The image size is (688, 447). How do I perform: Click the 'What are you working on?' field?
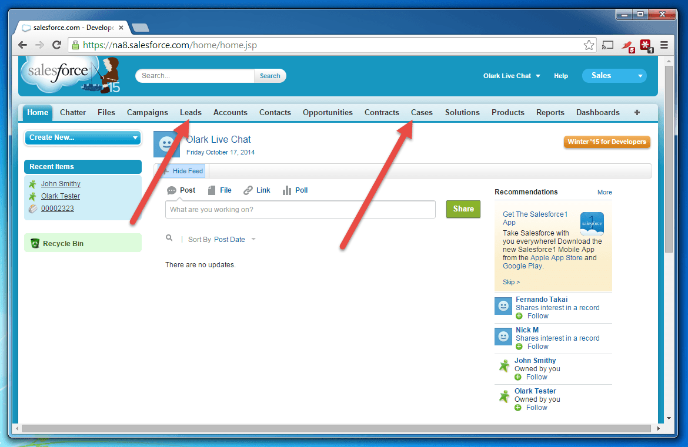click(x=300, y=210)
